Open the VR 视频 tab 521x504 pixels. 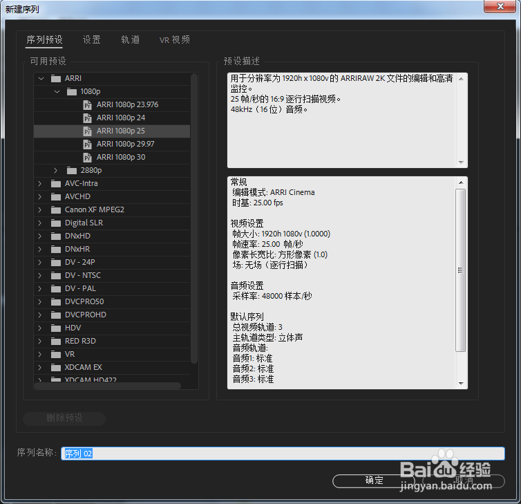pyautogui.click(x=174, y=40)
